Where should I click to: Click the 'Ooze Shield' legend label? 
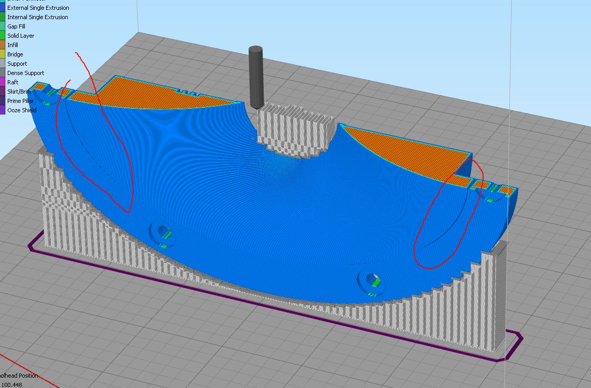pyautogui.click(x=22, y=110)
